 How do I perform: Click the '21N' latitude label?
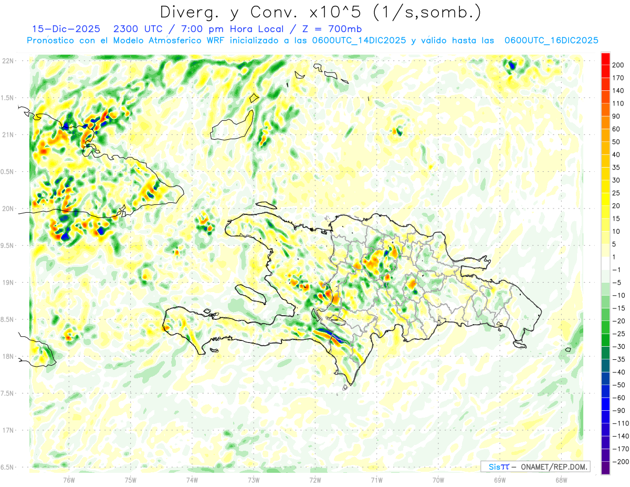click(8, 134)
